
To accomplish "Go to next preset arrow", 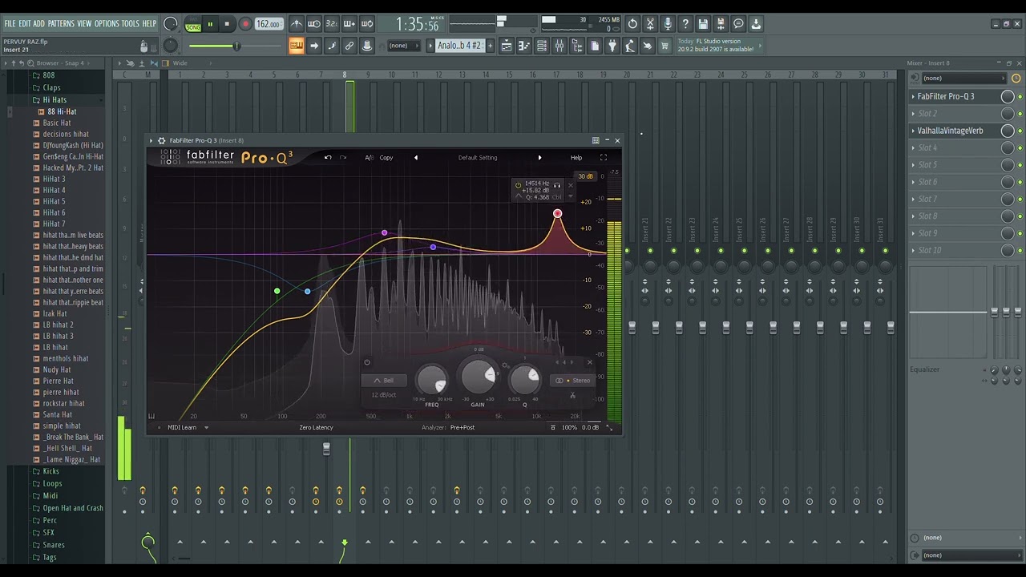I will click(x=539, y=158).
